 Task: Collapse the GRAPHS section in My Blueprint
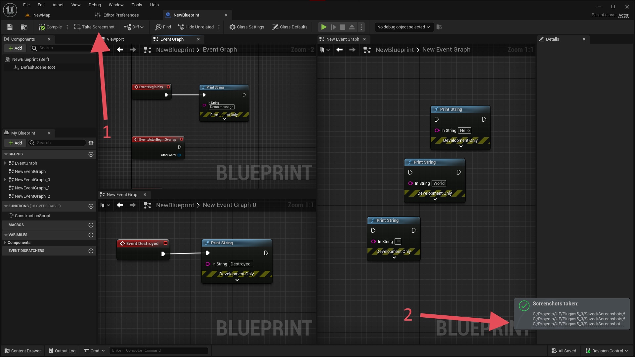[x=5, y=154]
